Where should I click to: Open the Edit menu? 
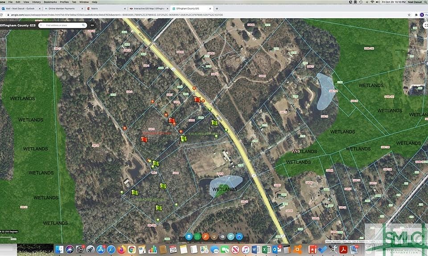(x=18, y=2)
